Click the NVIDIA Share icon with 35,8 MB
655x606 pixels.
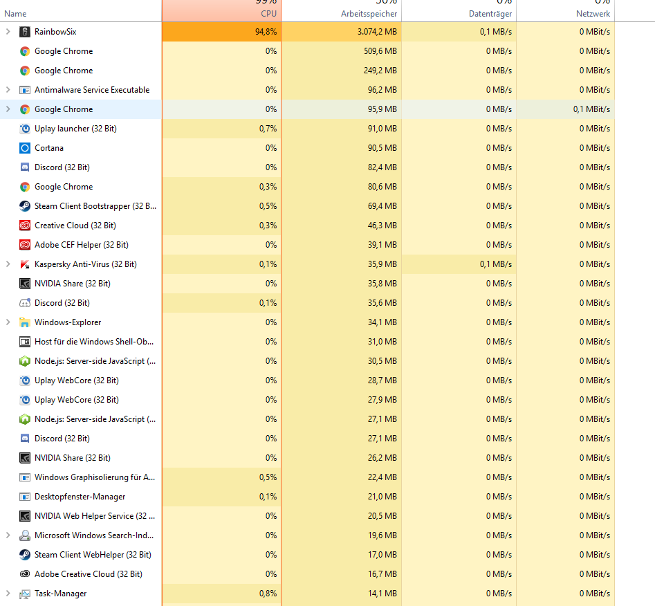point(25,284)
